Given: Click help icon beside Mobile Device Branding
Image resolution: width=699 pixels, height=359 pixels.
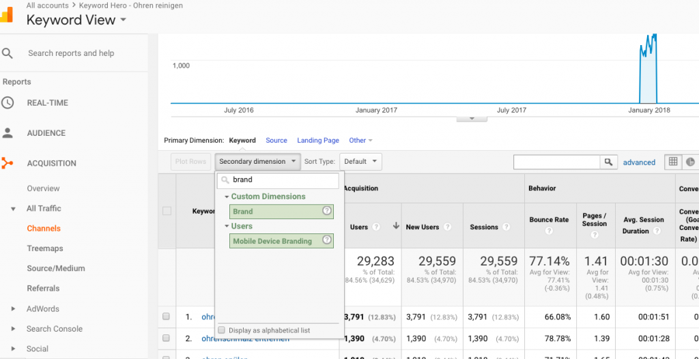Looking at the screenshot, I should pyautogui.click(x=327, y=240).
